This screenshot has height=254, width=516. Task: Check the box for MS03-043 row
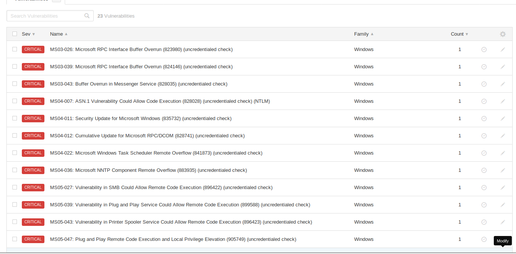pos(15,84)
